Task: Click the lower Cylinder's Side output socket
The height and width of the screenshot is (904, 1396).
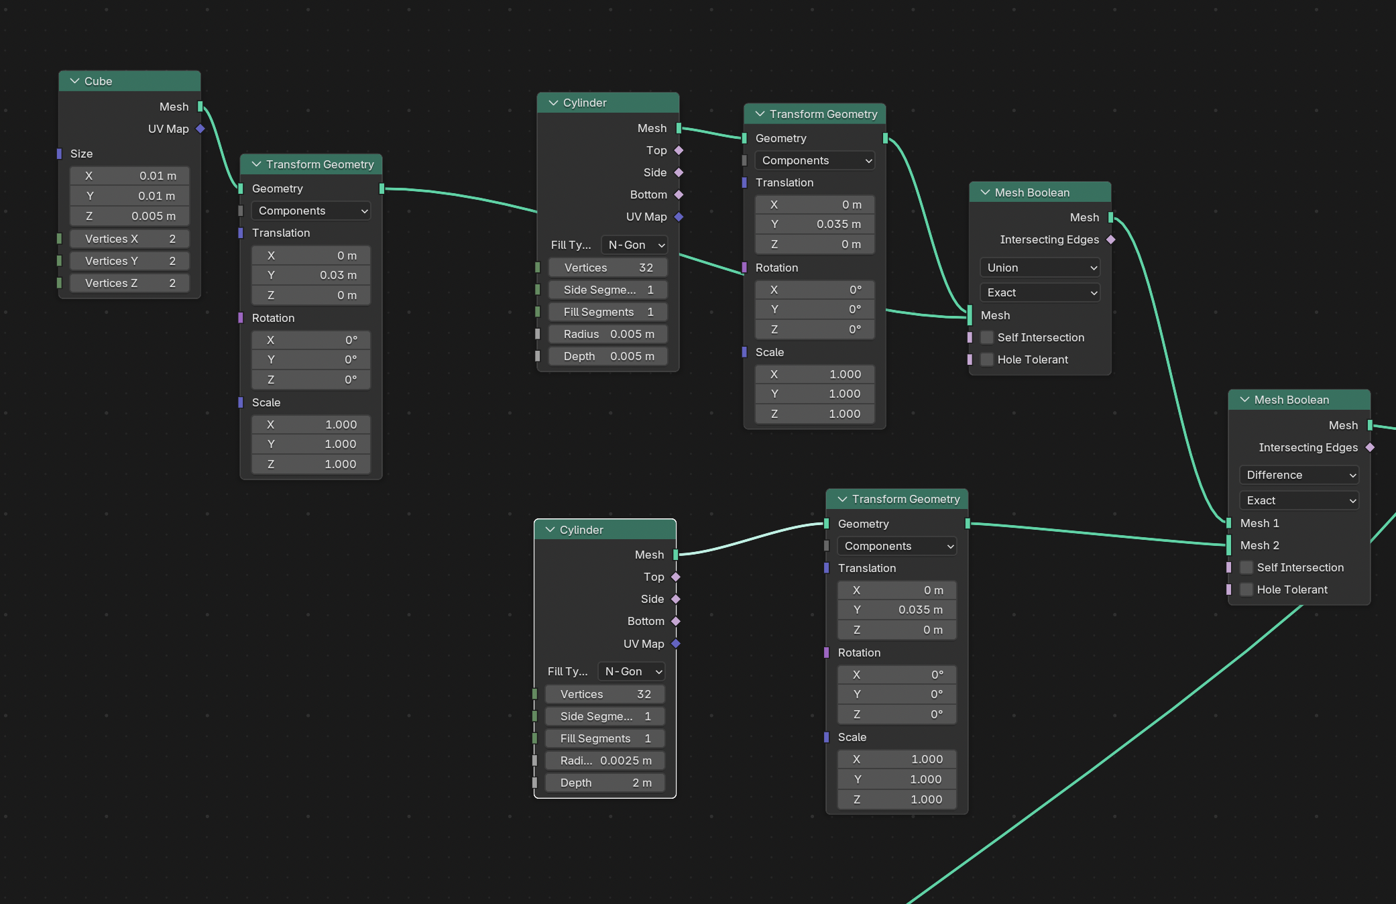Action: pyautogui.click(x=676, y=599)
